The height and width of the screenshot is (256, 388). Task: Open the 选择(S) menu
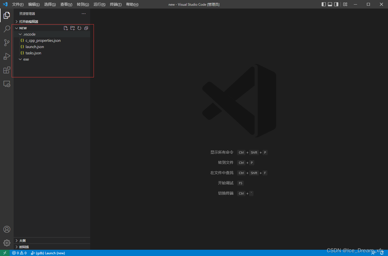click(50, 4)
